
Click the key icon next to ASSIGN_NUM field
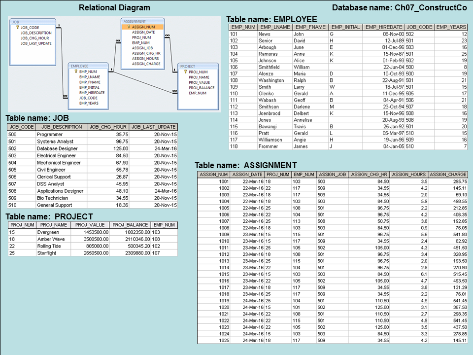[128, 27]
